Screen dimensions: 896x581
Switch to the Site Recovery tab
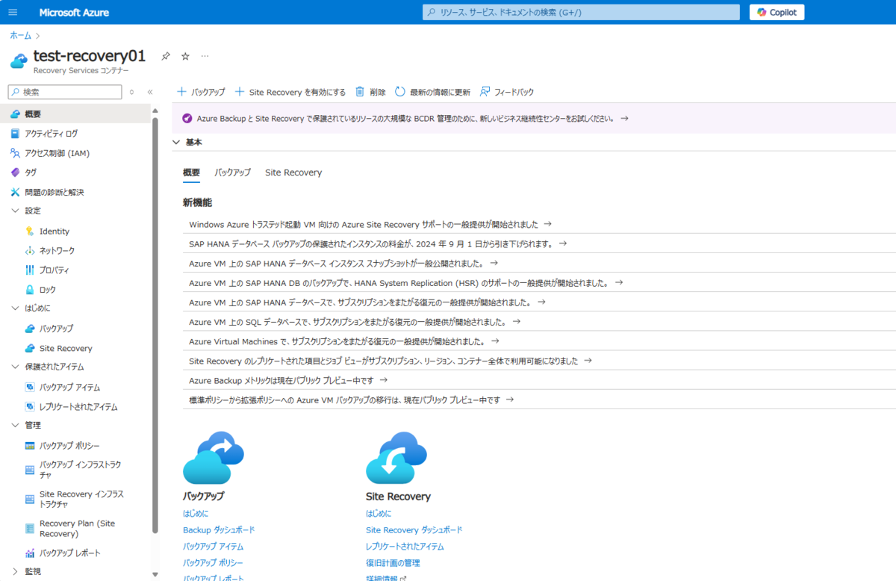pyautogui.click(x=293, y=173)
